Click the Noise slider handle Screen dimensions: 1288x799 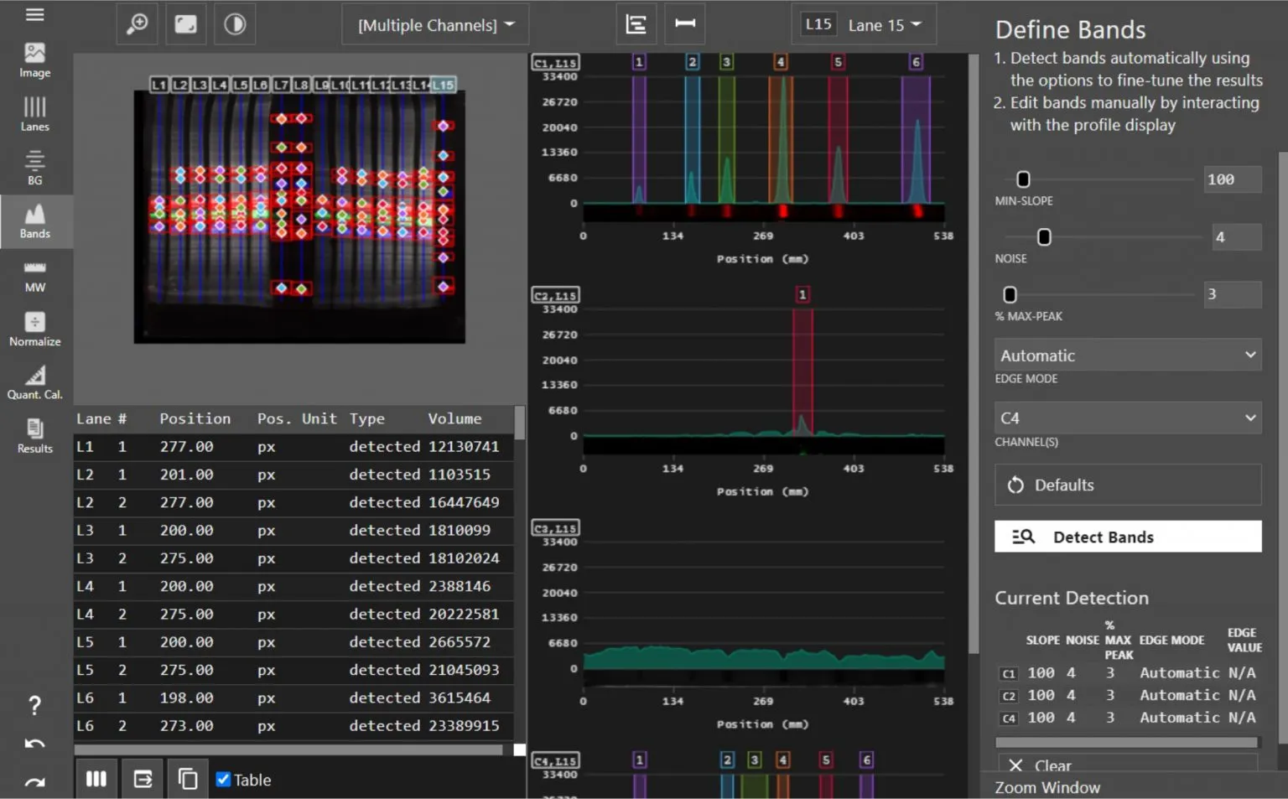pyautogui.click(x=1044, y=237)
